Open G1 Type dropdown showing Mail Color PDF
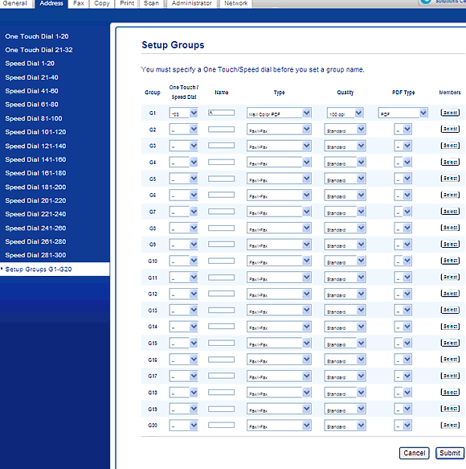Image resolution: width=466 pixels, height=469 pixels. tap(279, 113)
